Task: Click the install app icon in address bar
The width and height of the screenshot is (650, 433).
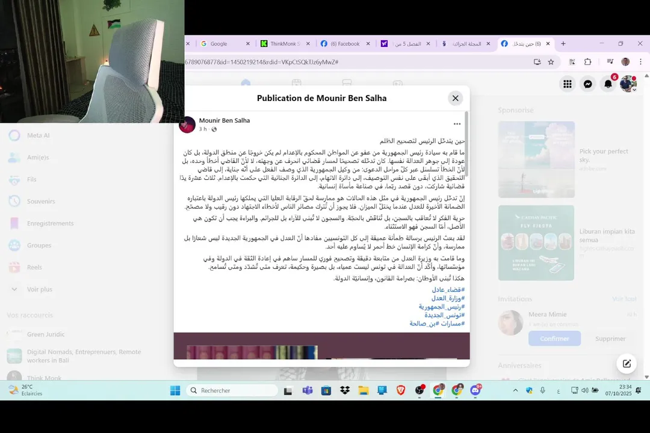Action: pyautogui.click(x=537, y=62)
